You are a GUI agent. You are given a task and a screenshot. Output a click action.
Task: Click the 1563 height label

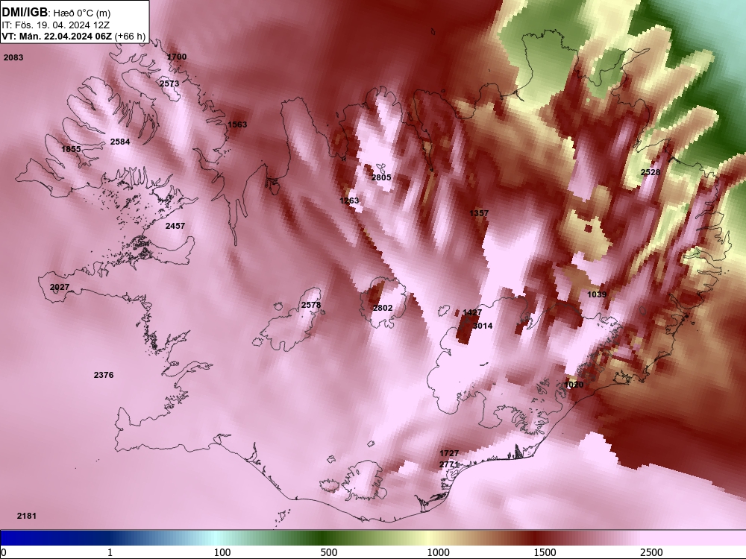click(237, 124)
